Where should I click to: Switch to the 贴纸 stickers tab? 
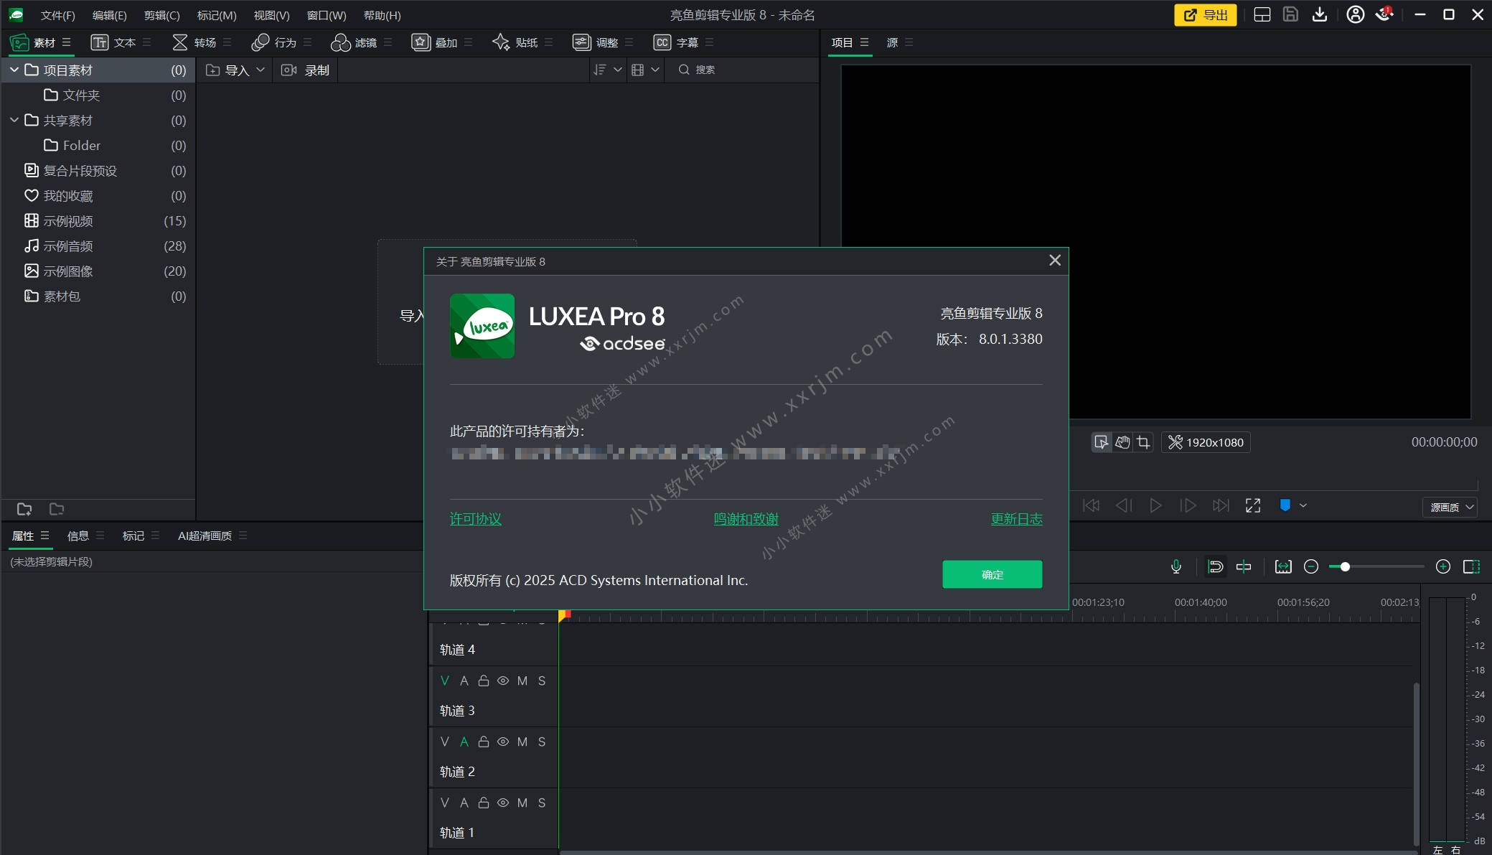(515, 42)
